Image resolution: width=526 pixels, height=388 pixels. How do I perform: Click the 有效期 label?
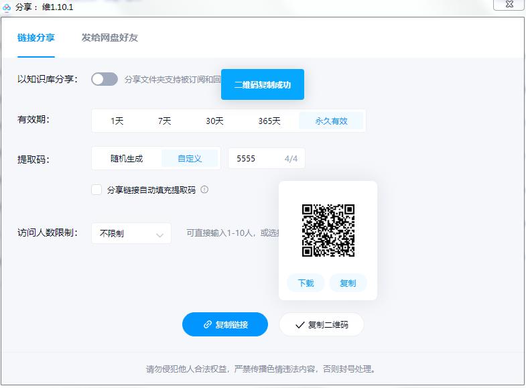(34, 119)
